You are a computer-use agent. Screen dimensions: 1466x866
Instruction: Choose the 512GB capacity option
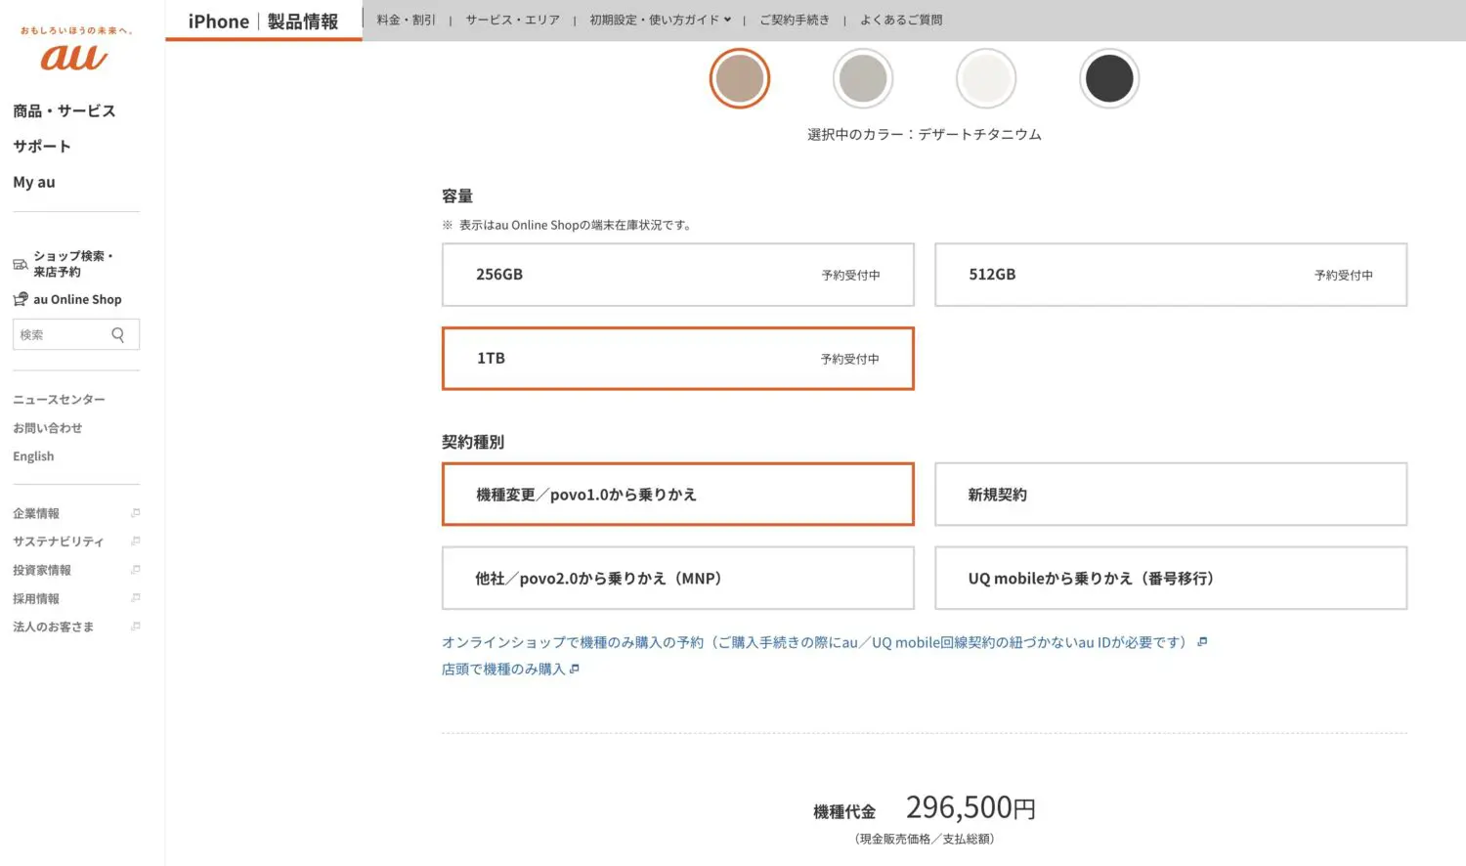(x=1170, y=275)
